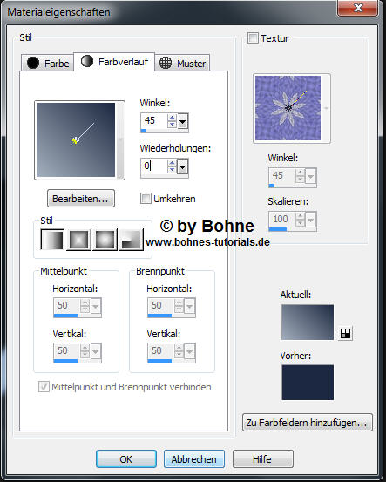Click the small swatch-swap icon beside Aktuell

click(x=345, y=333)
